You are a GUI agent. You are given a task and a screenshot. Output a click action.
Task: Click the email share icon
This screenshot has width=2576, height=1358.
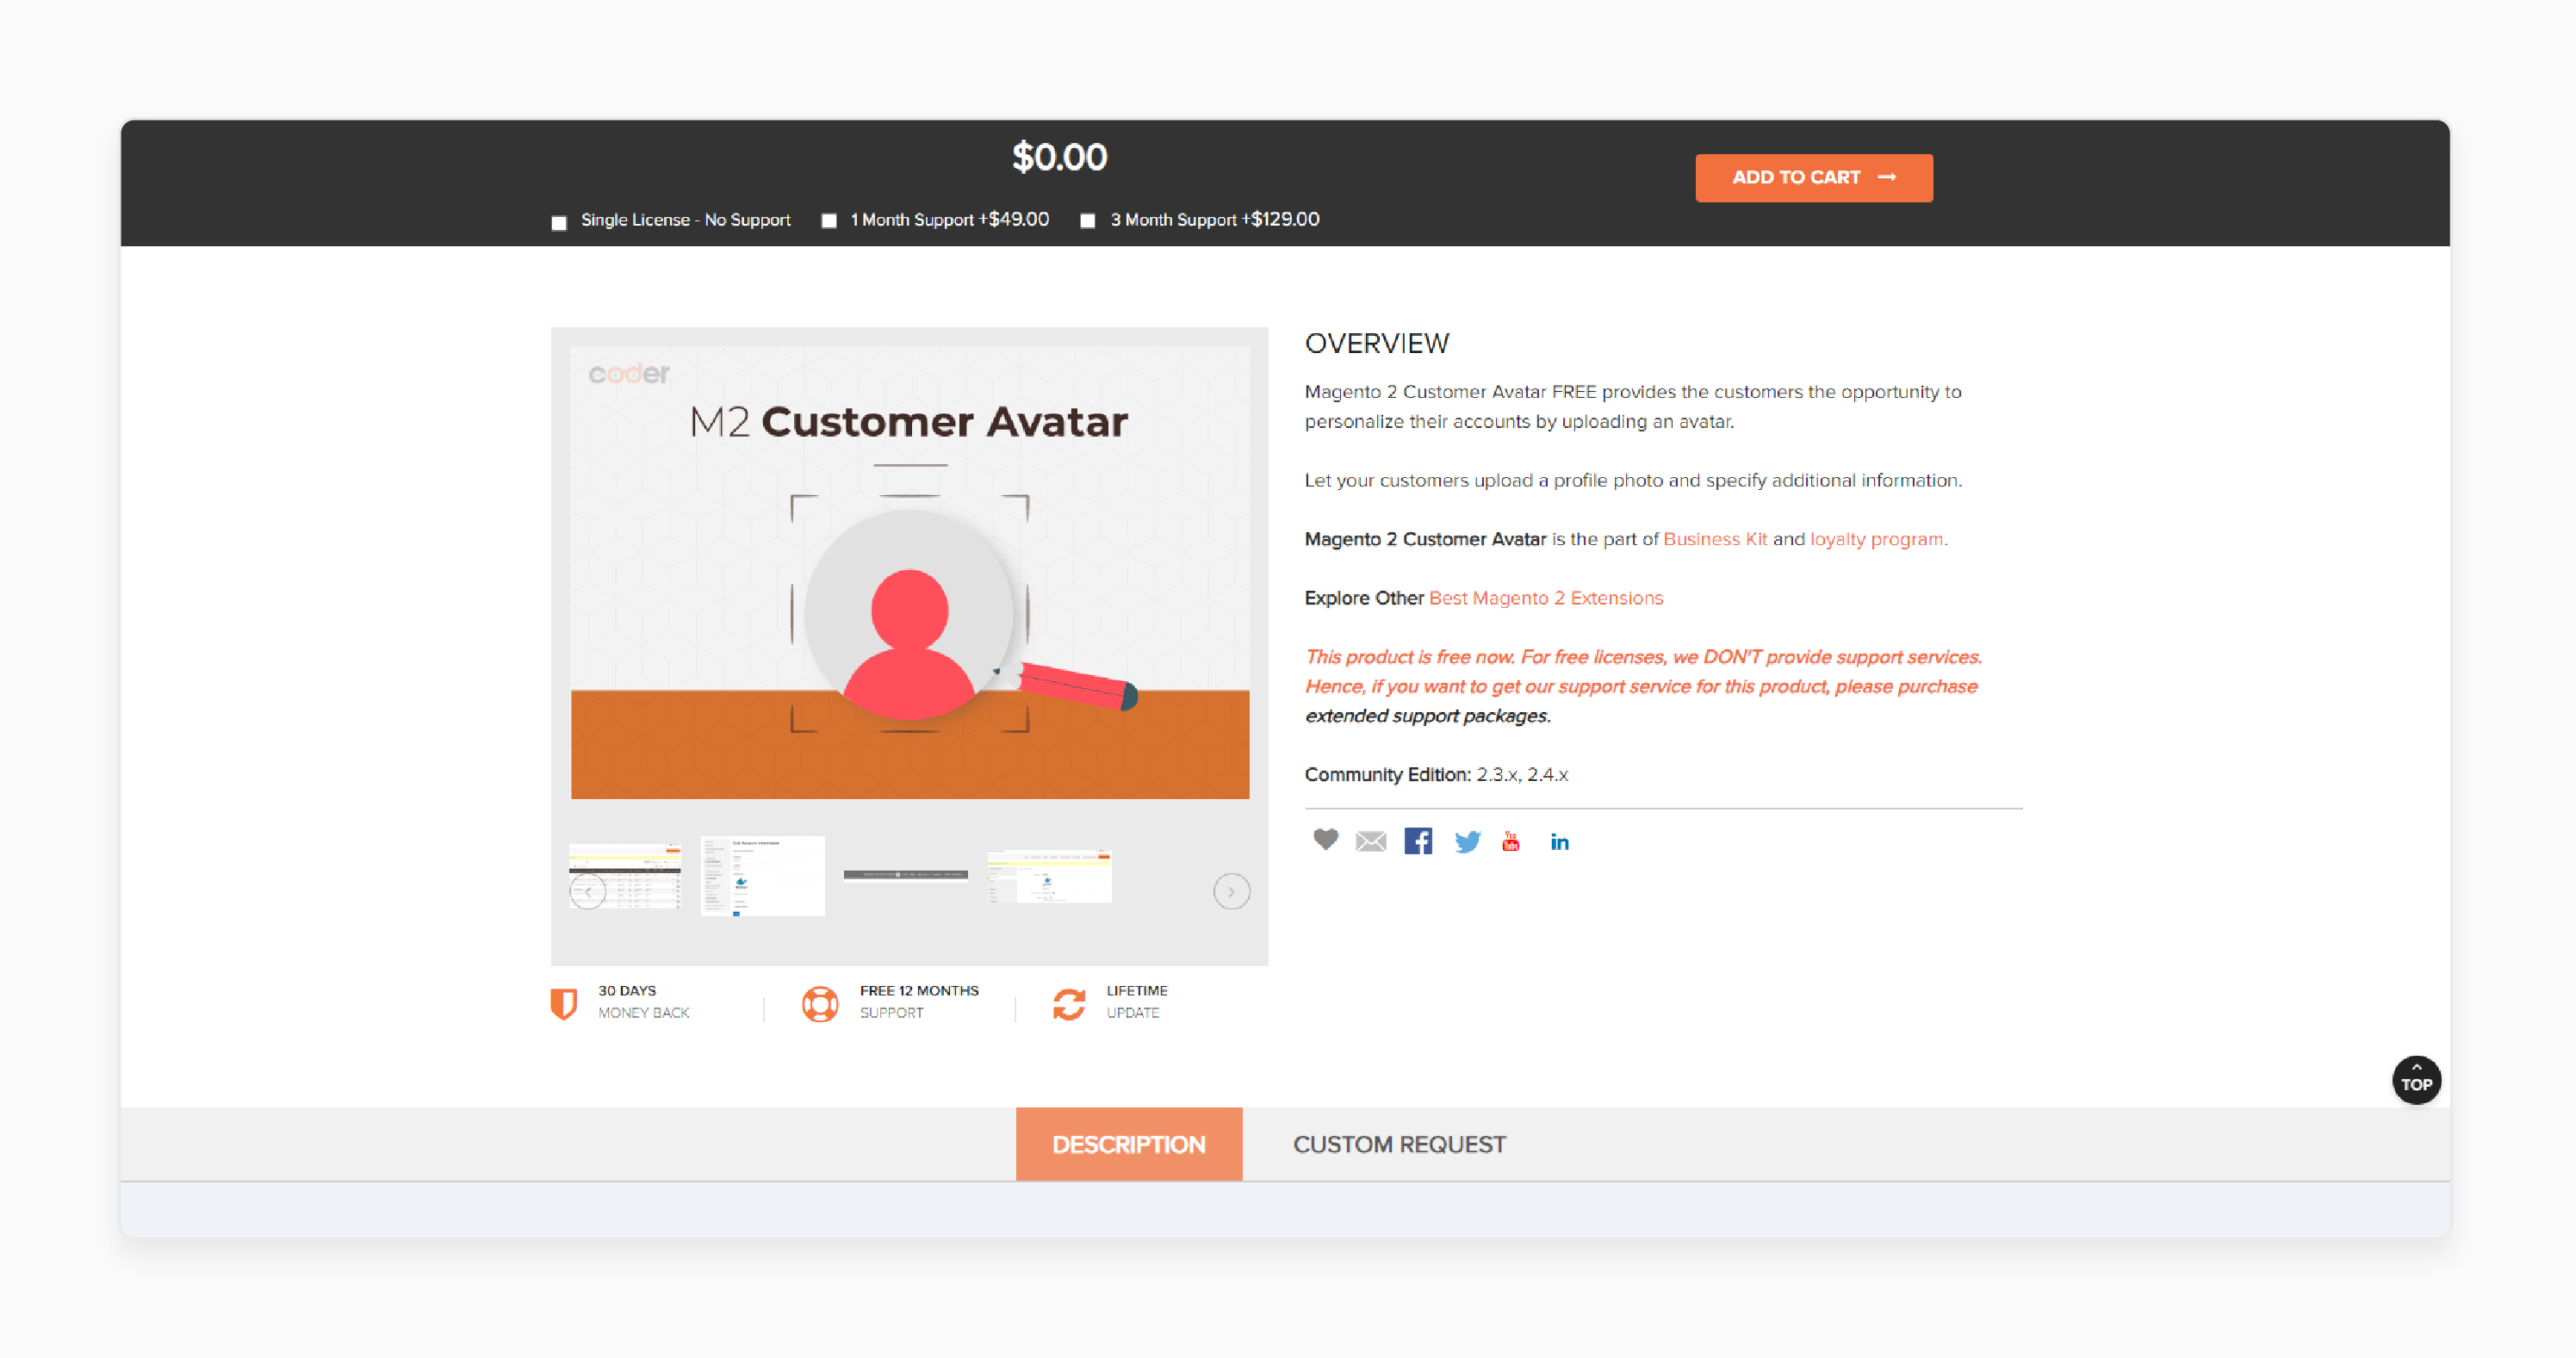pos(1369,840)
